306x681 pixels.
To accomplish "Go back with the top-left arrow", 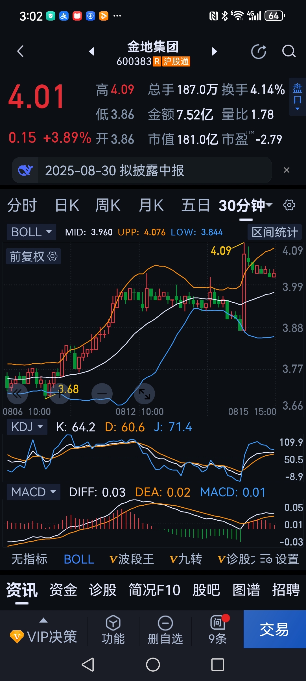I will 20,51.
